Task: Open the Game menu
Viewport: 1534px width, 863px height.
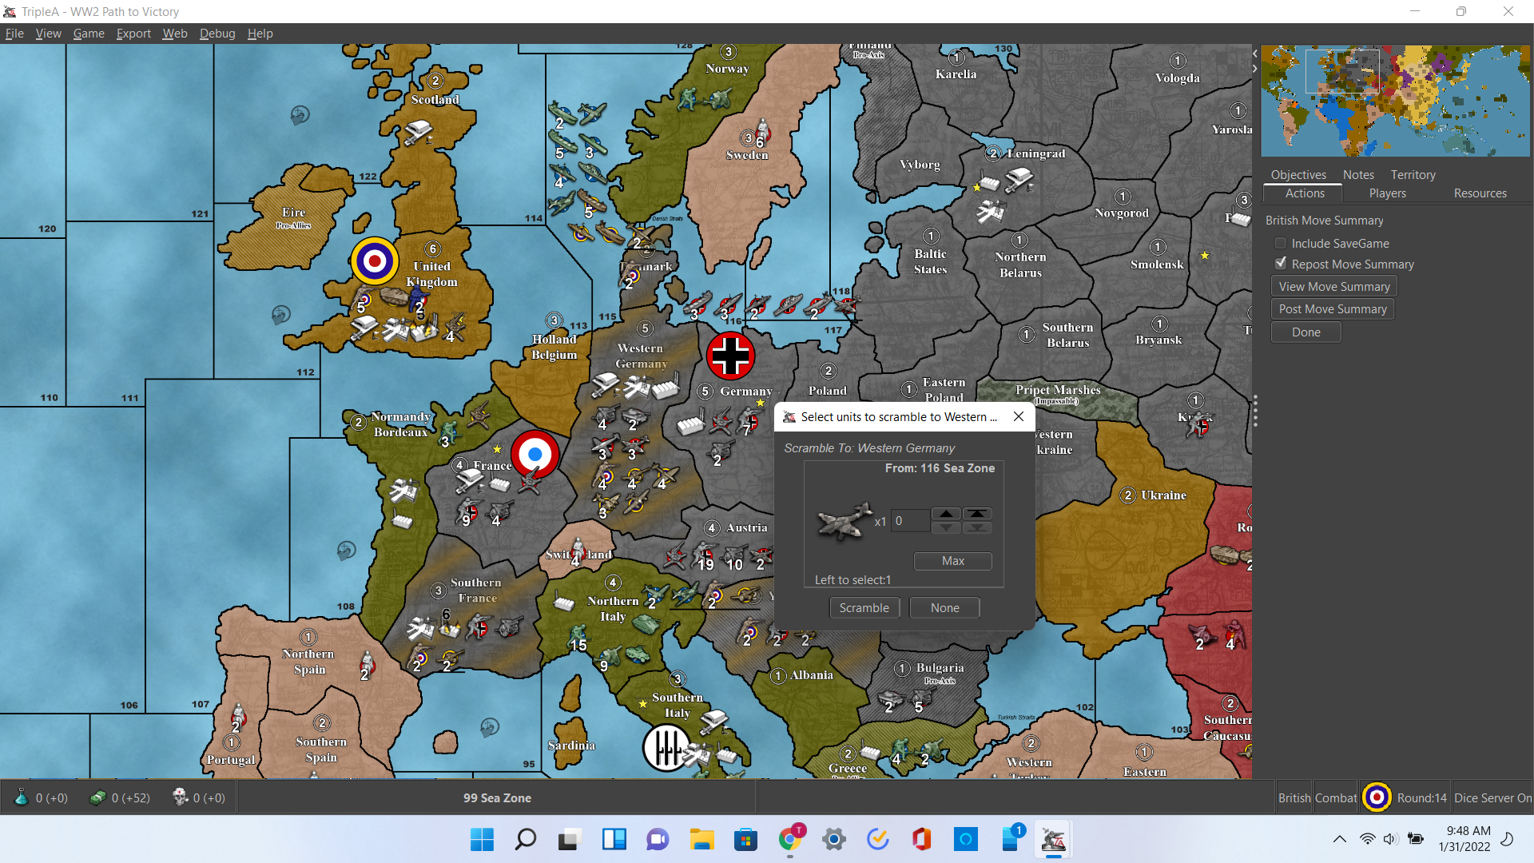Action: coord(89,34)
